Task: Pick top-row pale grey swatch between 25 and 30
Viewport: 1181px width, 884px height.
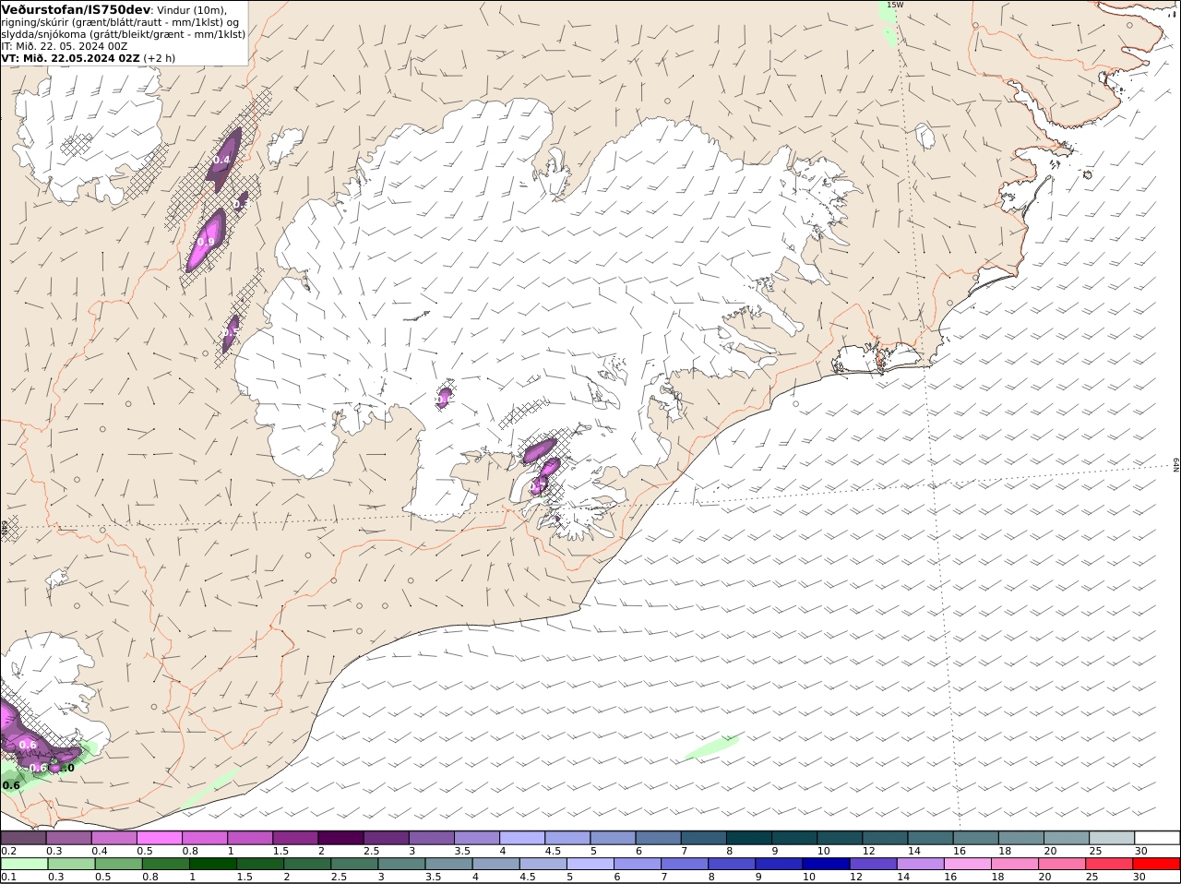Action: (1113, 838)
